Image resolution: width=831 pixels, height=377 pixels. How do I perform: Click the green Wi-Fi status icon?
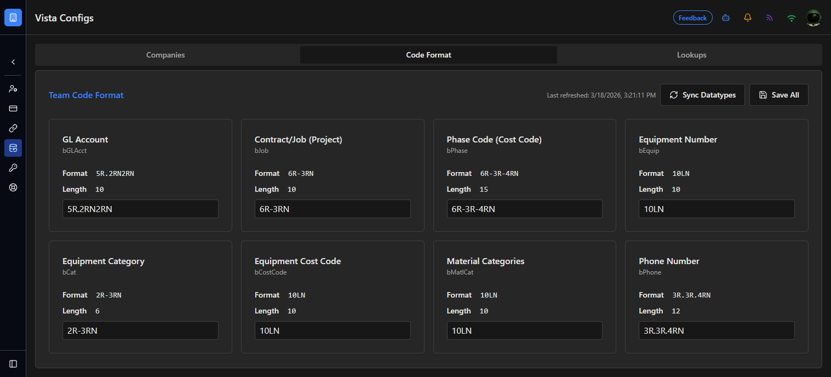point(792,18)
